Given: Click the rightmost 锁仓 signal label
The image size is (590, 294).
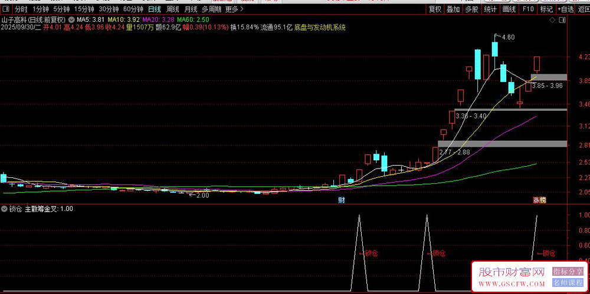Looking at the screenshot, I should click(548, 253).
